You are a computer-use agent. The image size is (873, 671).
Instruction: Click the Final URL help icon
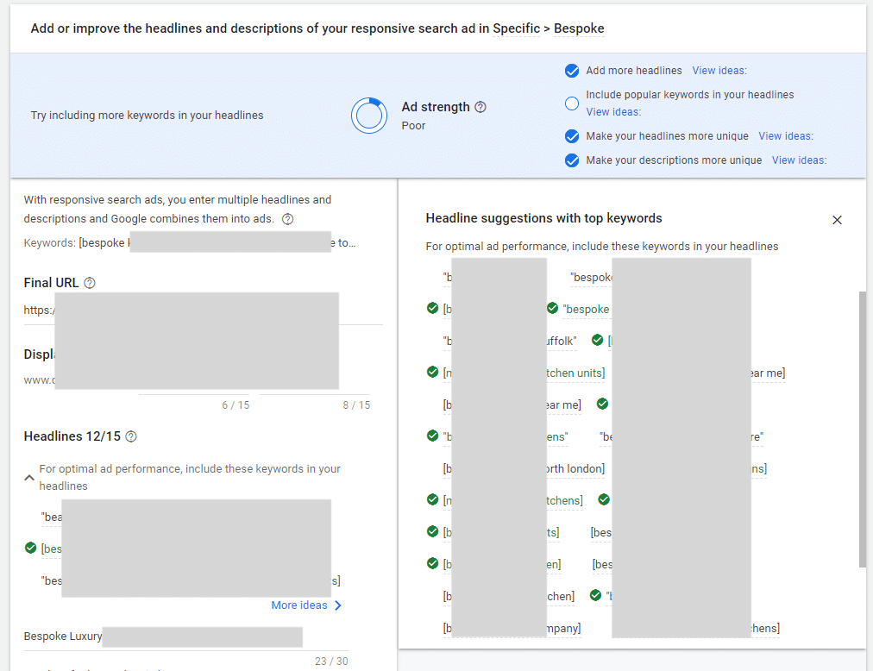pos(90,283)
